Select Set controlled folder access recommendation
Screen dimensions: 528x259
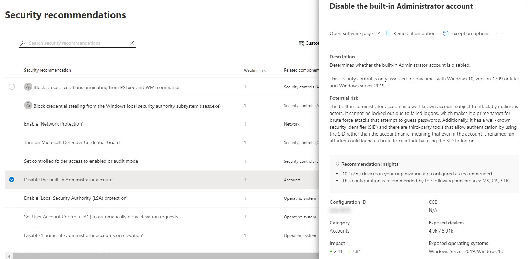pos(81,161)
